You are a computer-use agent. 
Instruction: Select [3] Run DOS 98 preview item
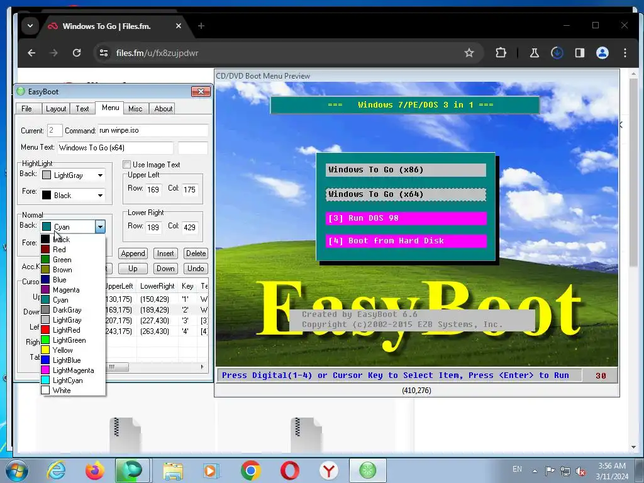(x=407, y=218)
